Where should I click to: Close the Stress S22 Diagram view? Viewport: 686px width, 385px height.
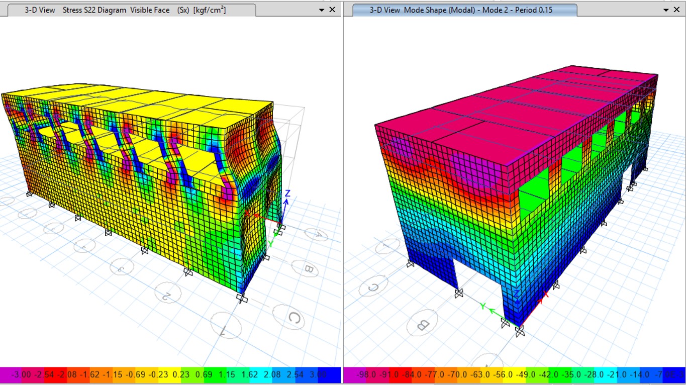coord(332,10)
